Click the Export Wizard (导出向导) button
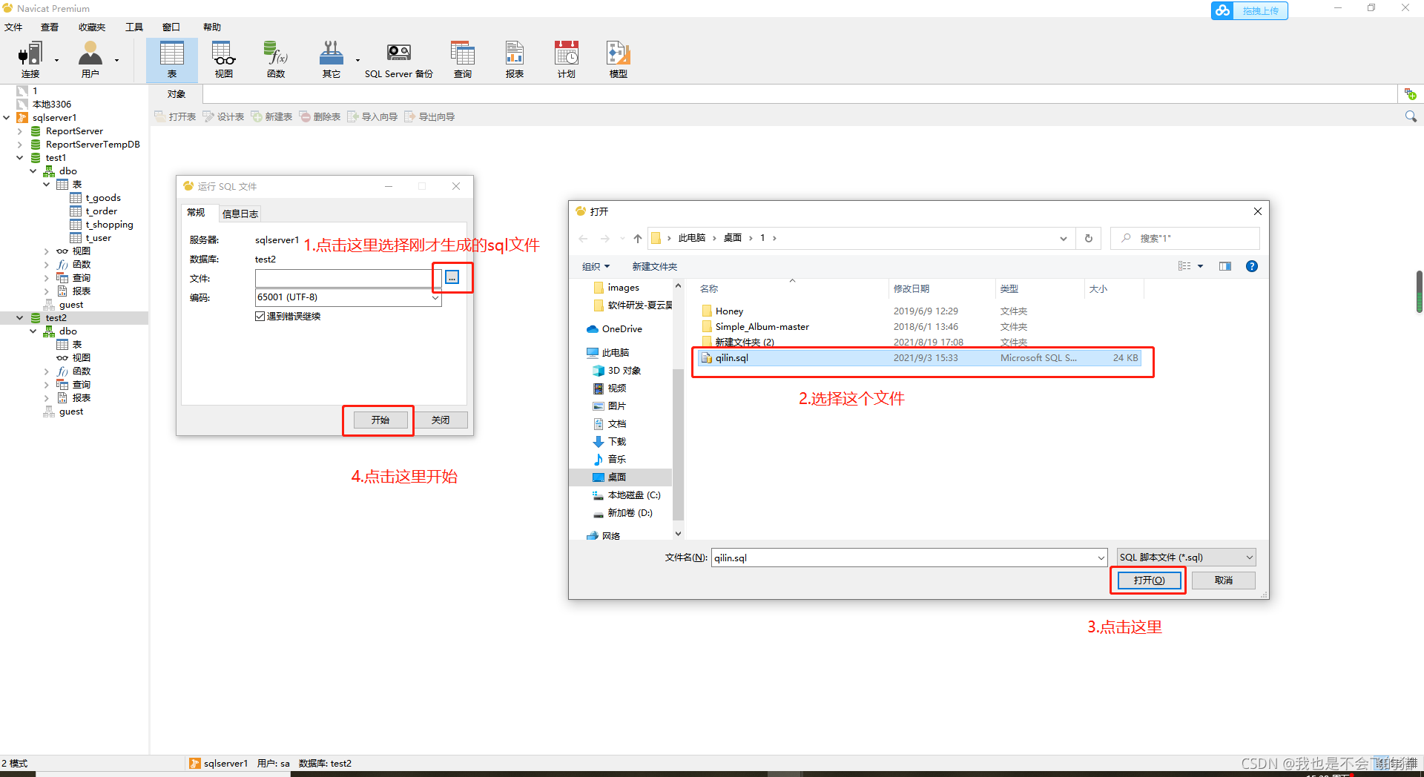 [430, 116]
